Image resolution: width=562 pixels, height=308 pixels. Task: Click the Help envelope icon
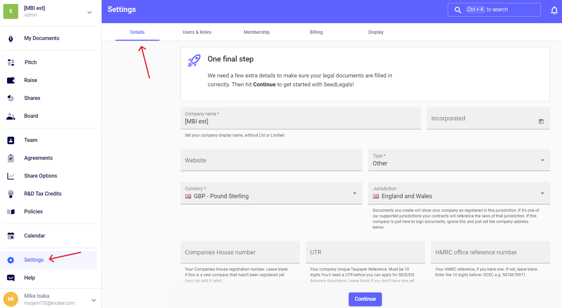point(11,278)
